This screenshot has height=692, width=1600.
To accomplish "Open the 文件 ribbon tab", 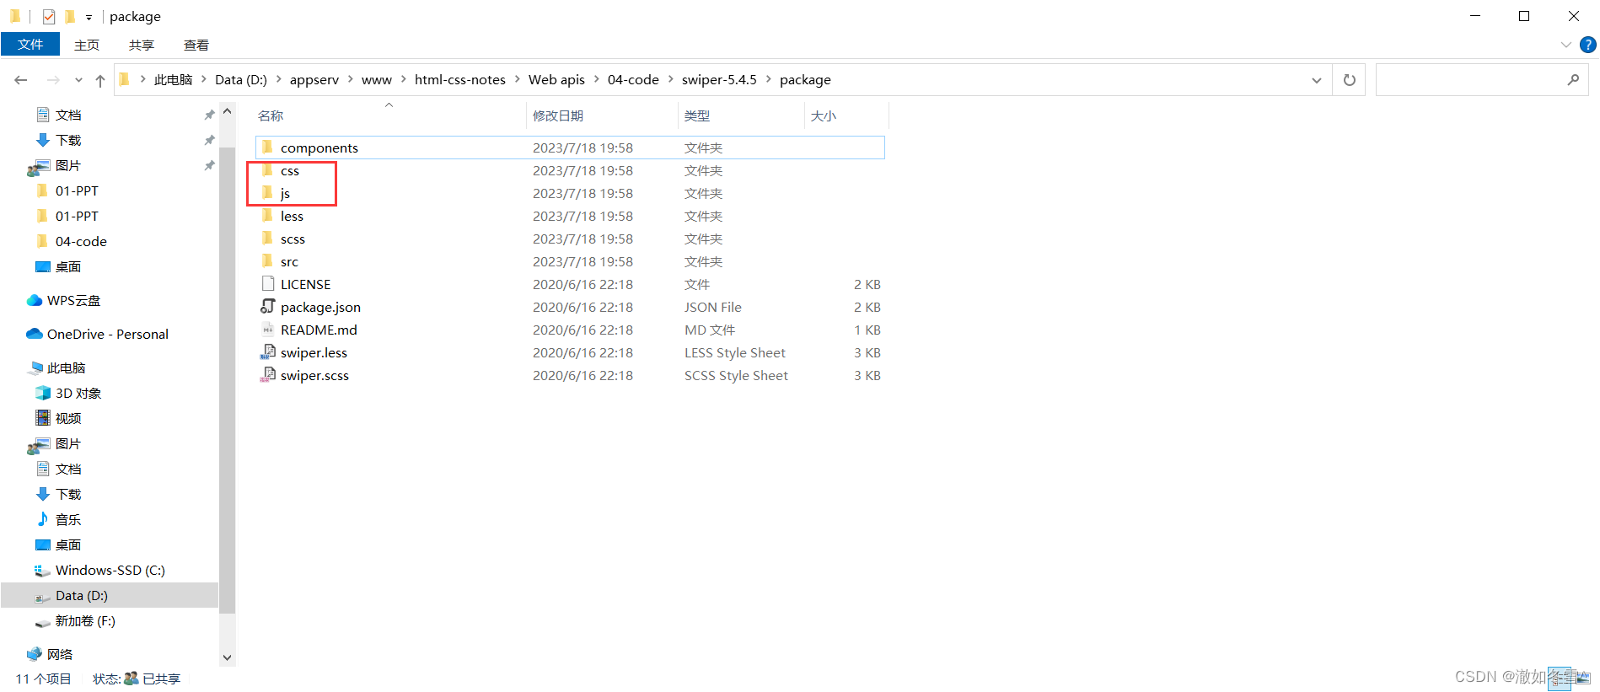I will point(30,45).
